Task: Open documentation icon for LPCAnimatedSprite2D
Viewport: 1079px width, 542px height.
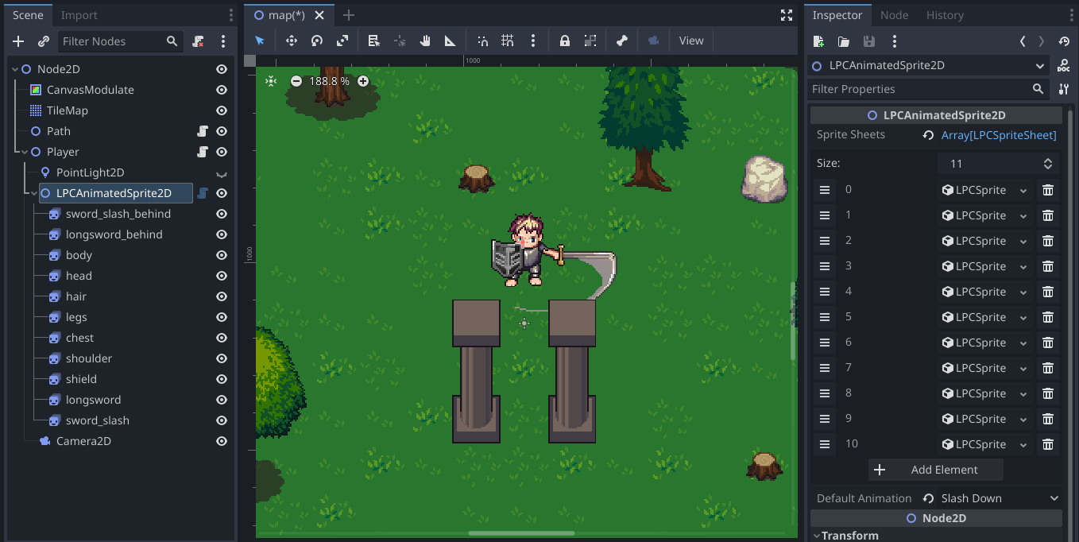Action: point(1063,66)
